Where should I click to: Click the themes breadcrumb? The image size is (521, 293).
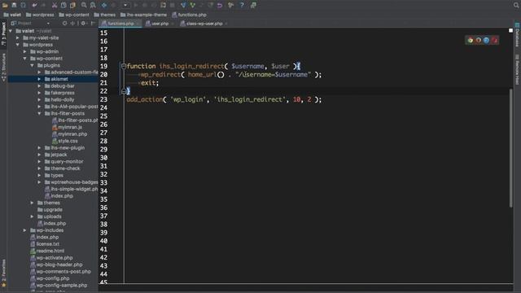[105, 15]
